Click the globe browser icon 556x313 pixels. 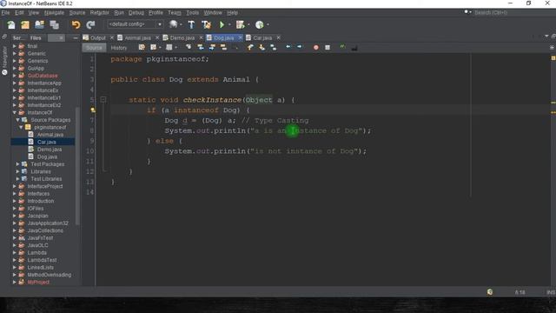(173, 24)
